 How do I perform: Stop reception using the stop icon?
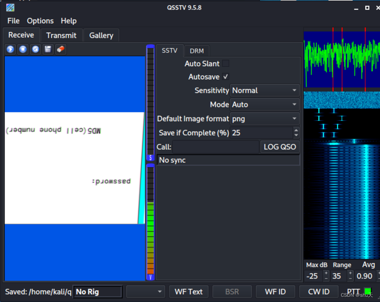pos(23,49)
